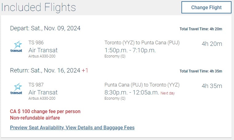Click the 1:50p.m. - 7:10p.m. departure times

(x=130, y=50)
